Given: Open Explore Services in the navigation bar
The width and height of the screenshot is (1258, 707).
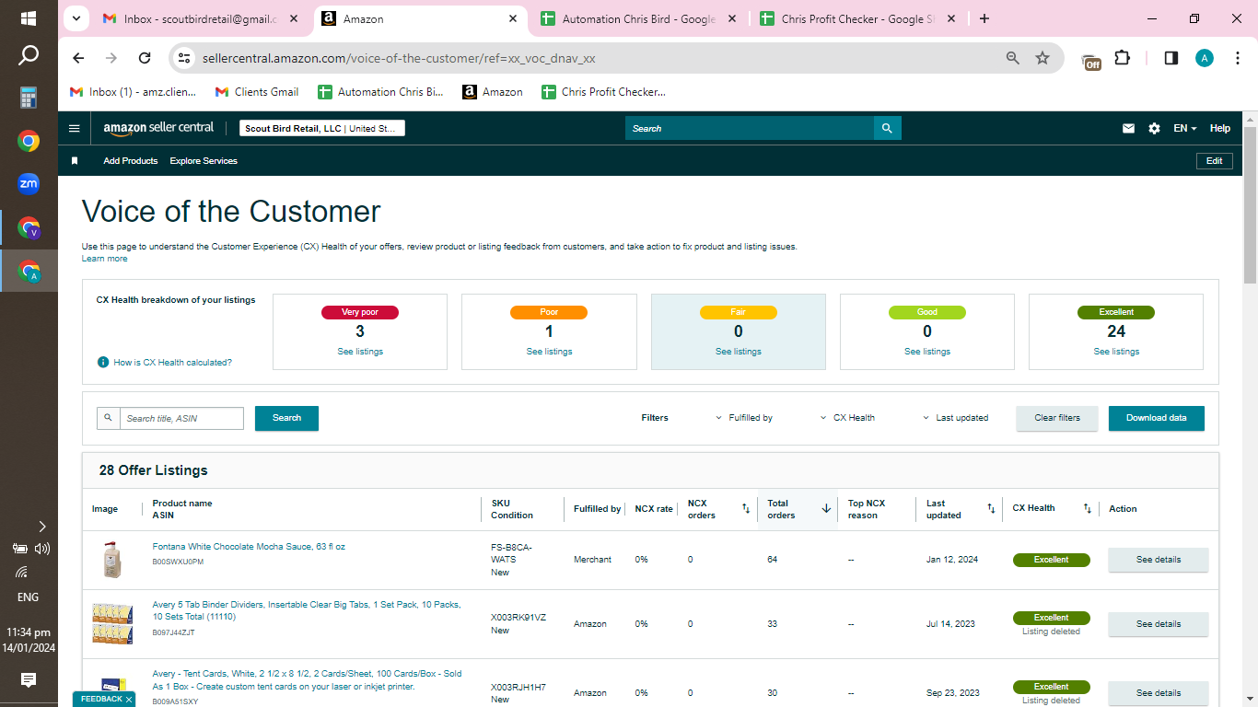Looking at the screenshot, I should coord(204,161).
